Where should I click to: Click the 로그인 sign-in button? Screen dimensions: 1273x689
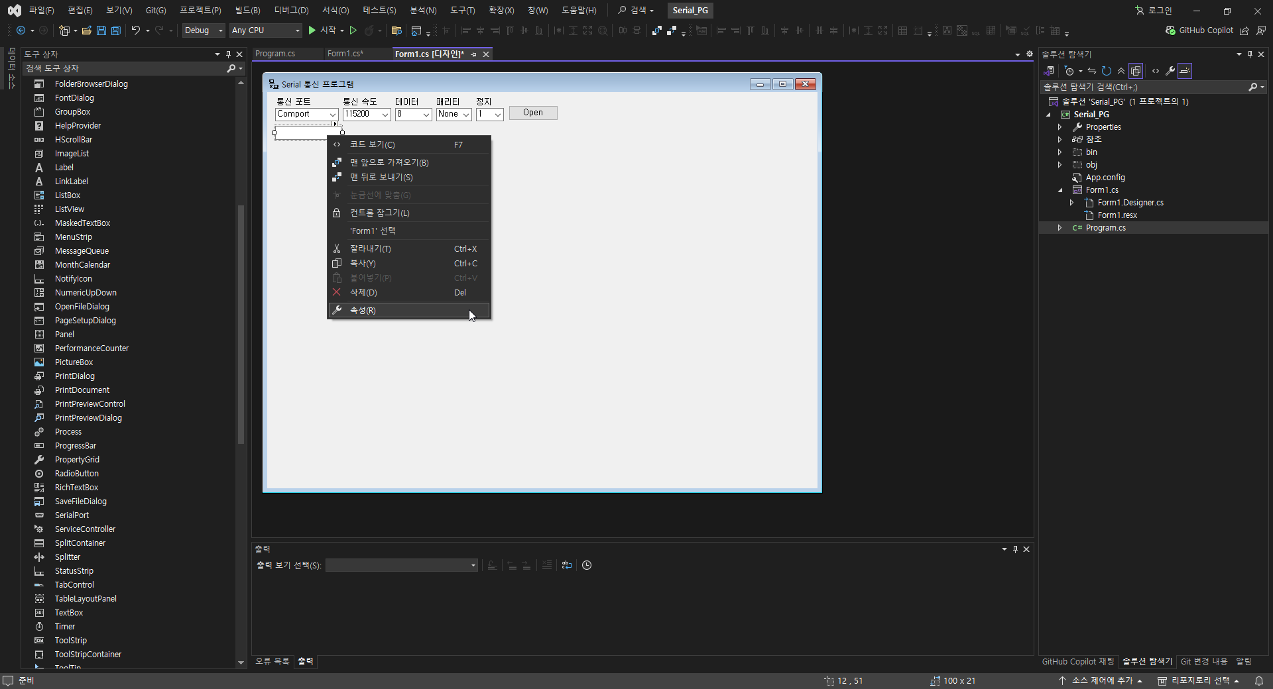(x=1153, y=10)
